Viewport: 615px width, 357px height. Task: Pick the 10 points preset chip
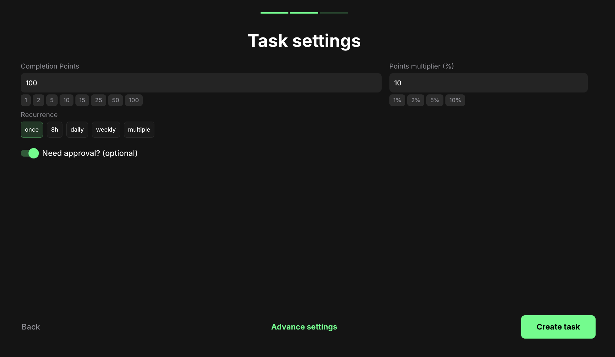coord(66,100)
